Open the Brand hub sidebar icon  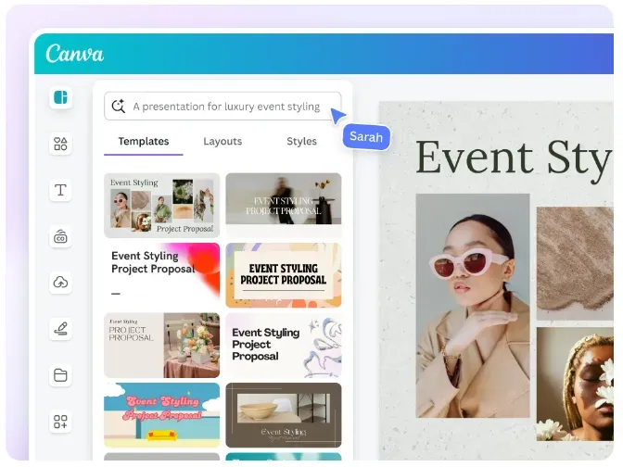pyautogui.click(x=60, y=236)
